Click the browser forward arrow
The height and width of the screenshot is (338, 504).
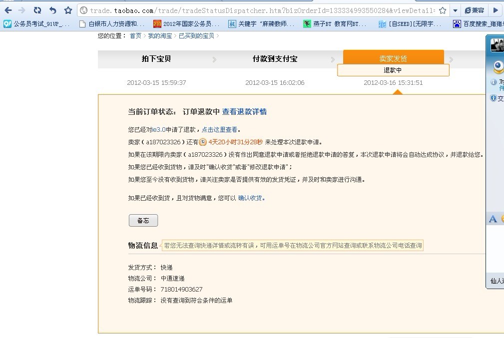22,10
